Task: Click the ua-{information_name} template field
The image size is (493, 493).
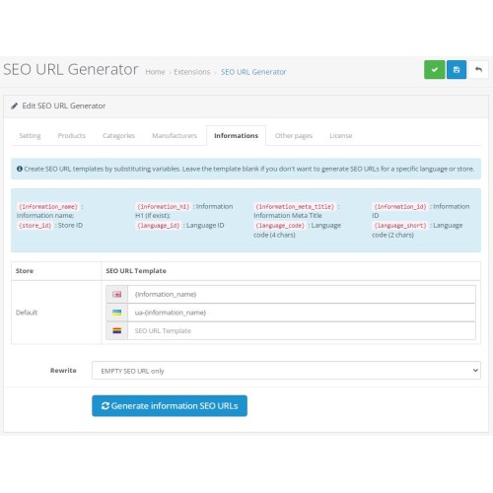Action: point(302,313)
